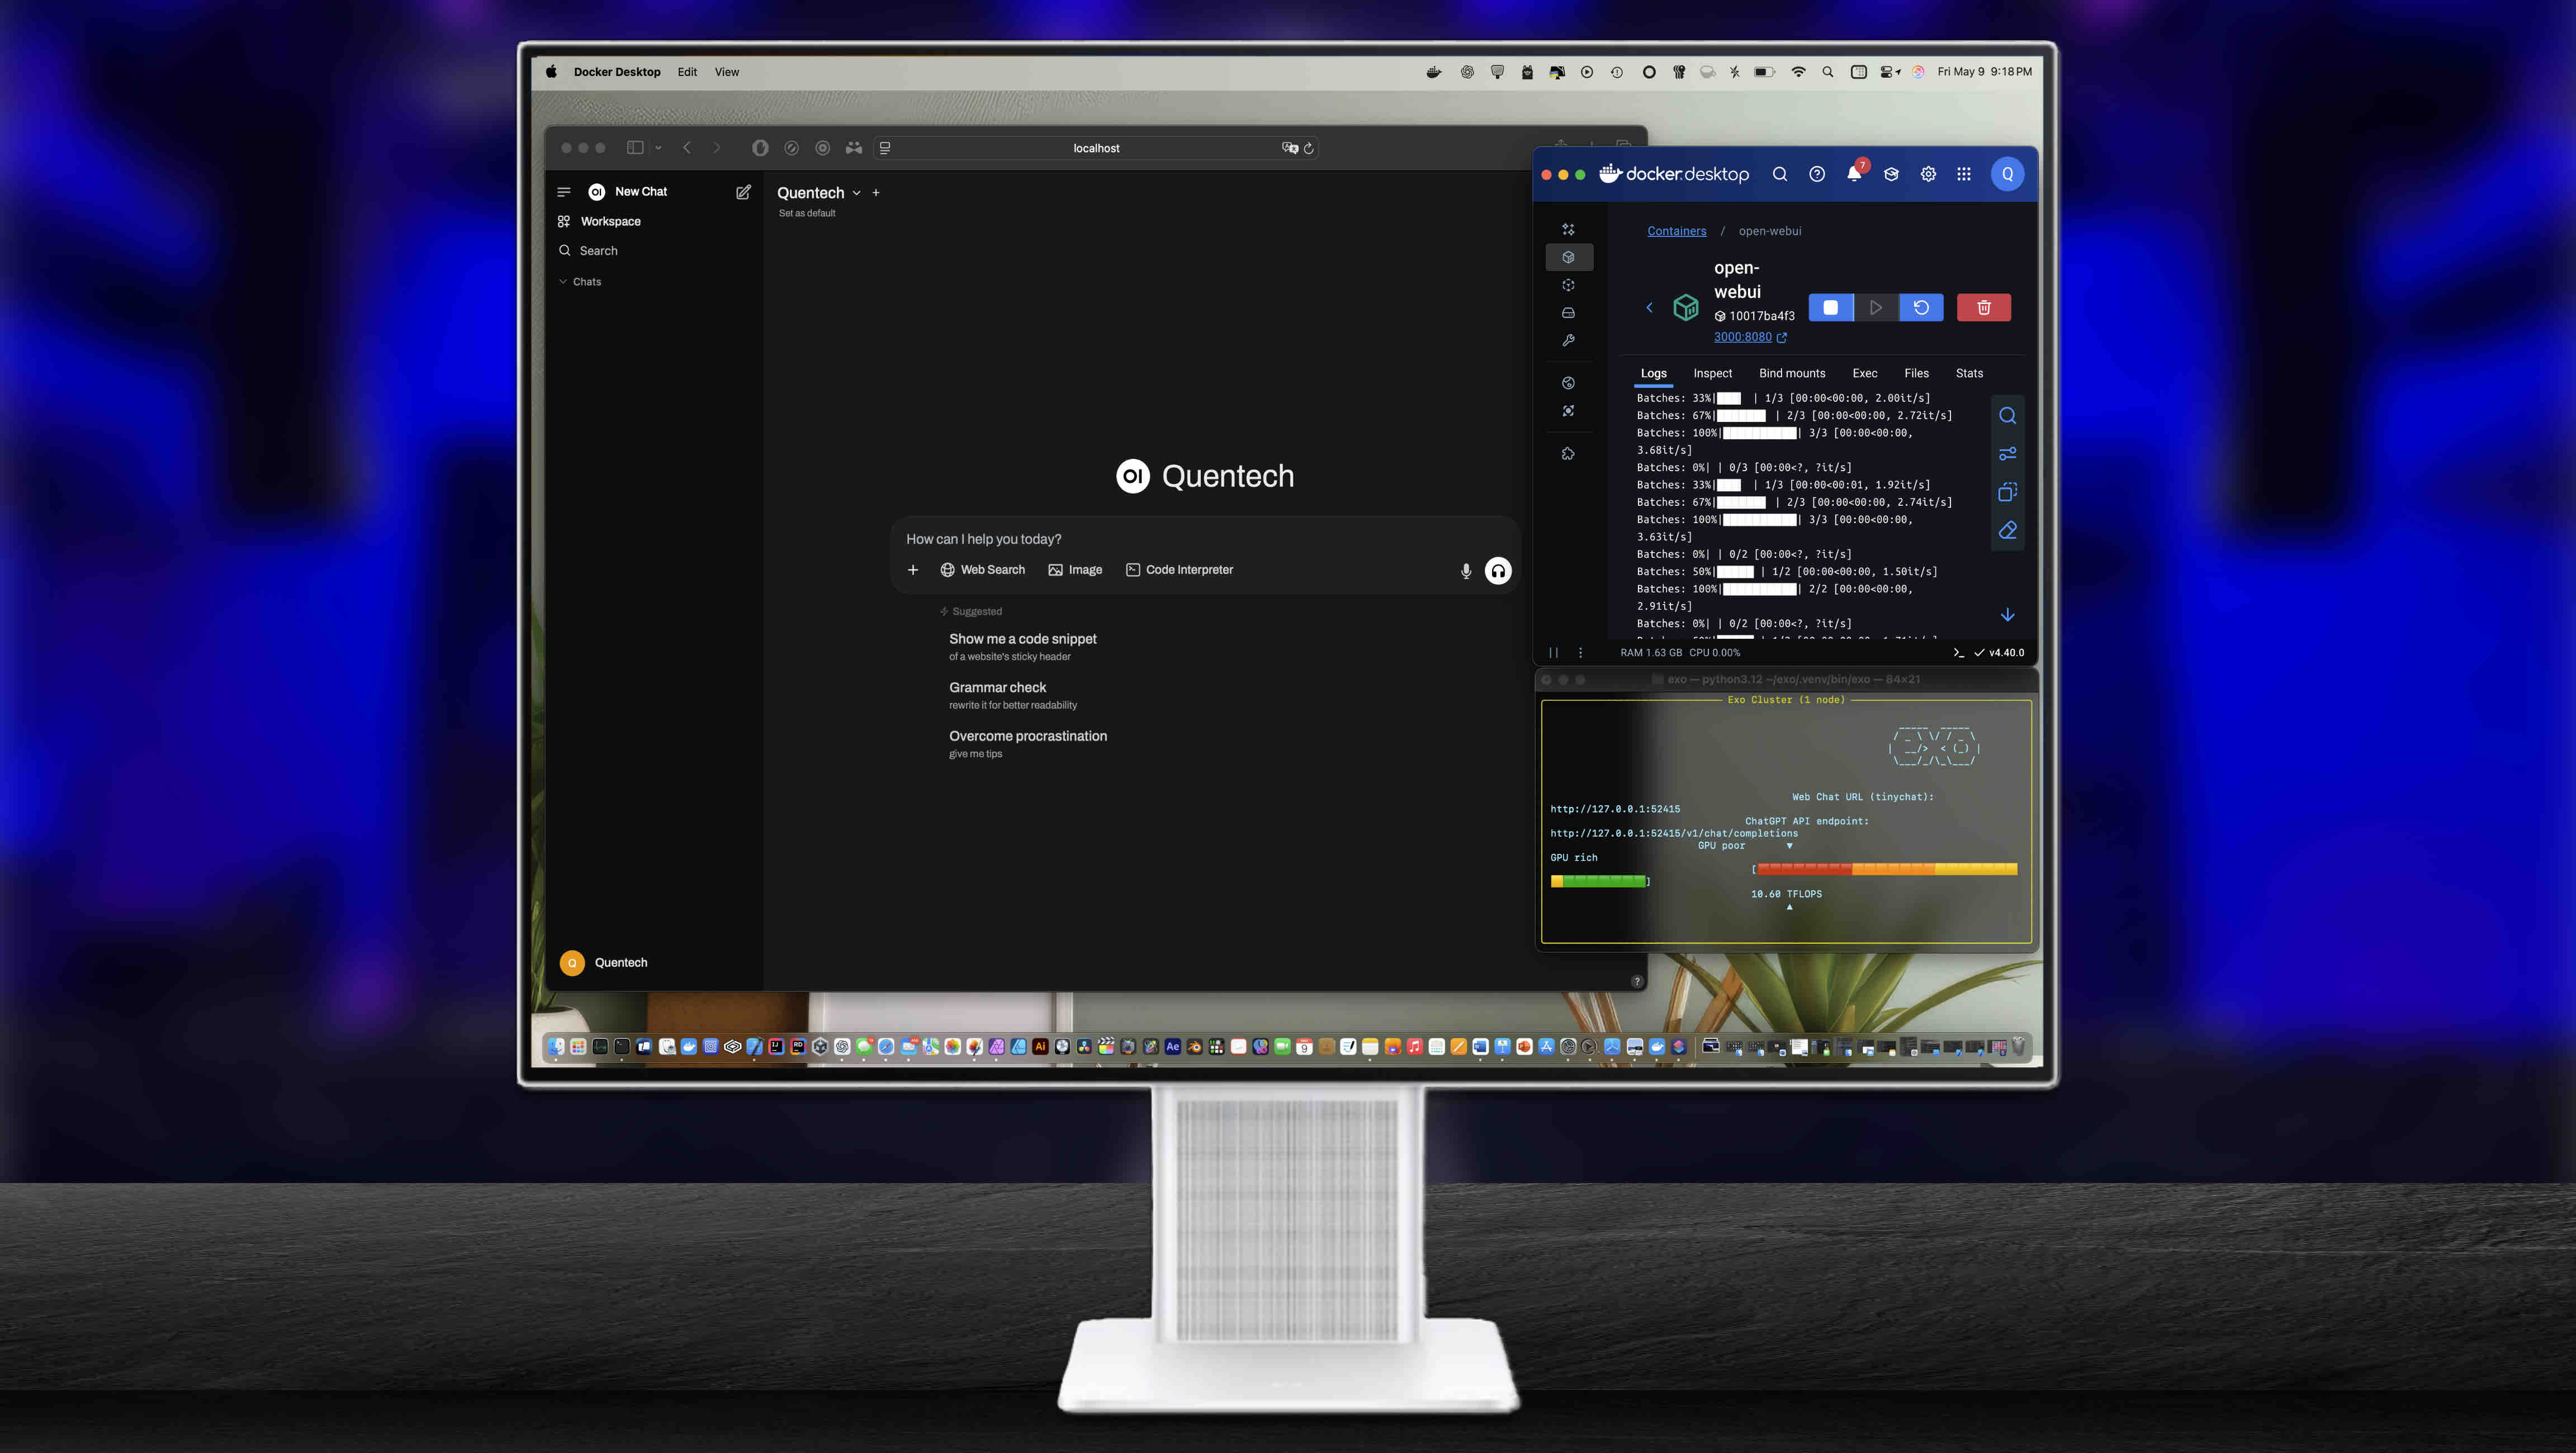Click the copy logs icon
The width and height of the screenshot is (2576, 1453).
2007,492
